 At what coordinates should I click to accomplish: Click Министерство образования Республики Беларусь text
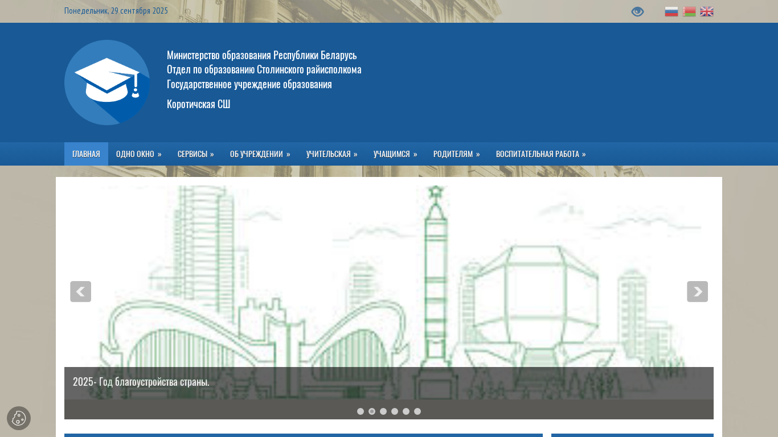click(262, 55)
